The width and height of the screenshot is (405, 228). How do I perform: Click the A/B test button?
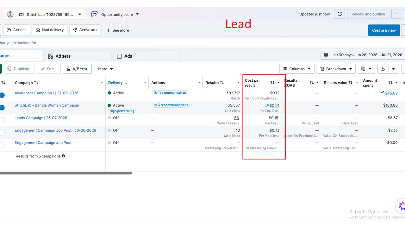tap(77, 69)
